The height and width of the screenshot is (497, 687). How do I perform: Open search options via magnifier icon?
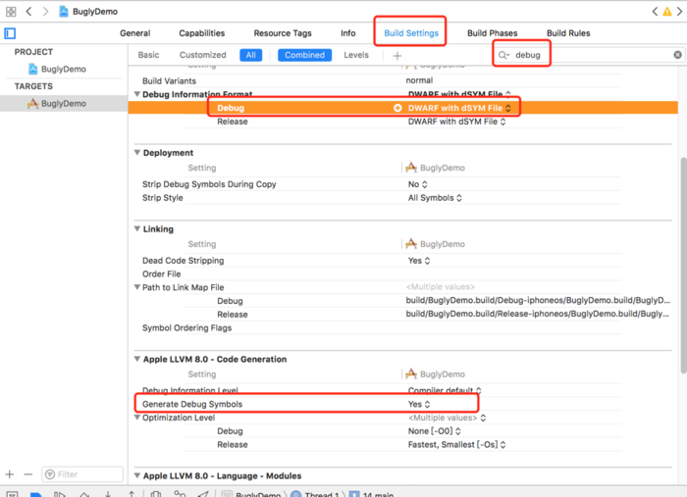[x=503, y=55]
